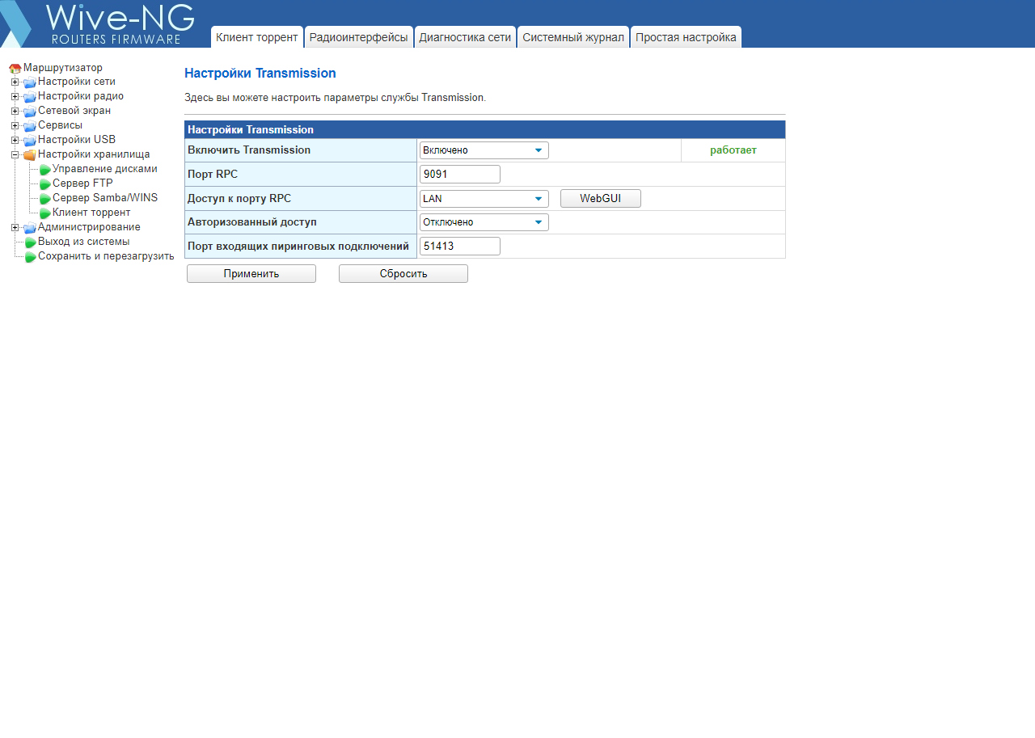Click the Порт RPC input field

[x=460, y=174]
